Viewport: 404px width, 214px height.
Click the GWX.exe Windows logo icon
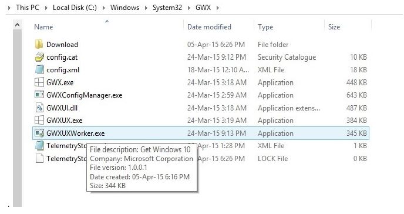coord(39,82)
